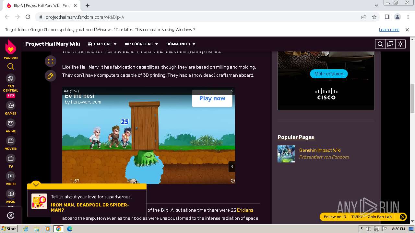Reload the current page

click(x=28, y=17)
